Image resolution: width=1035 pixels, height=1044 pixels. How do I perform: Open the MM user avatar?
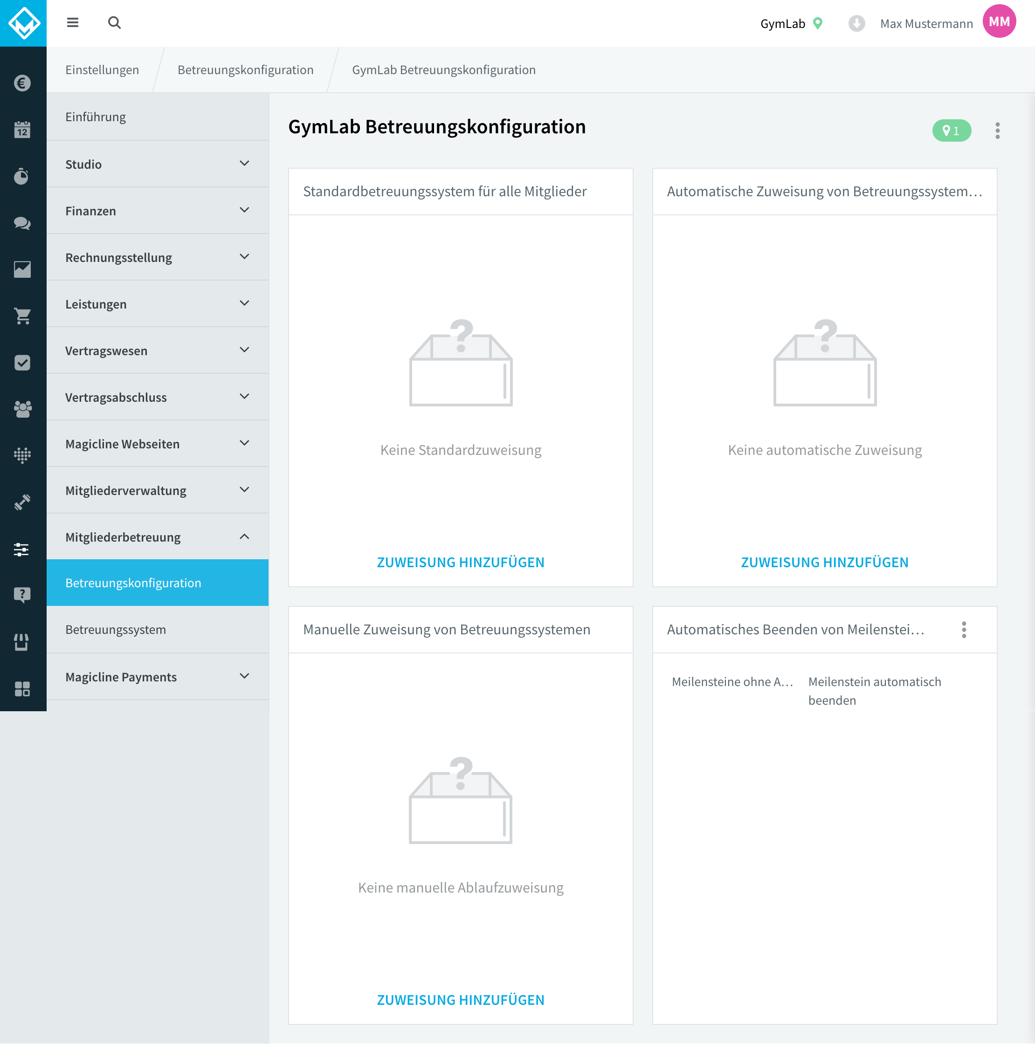[999, 21]
